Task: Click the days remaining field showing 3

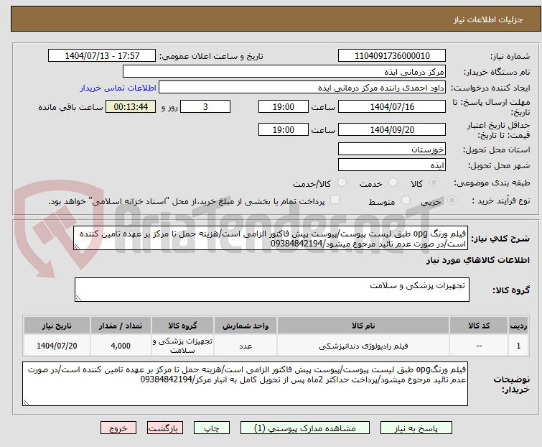Action: (205, 106)
